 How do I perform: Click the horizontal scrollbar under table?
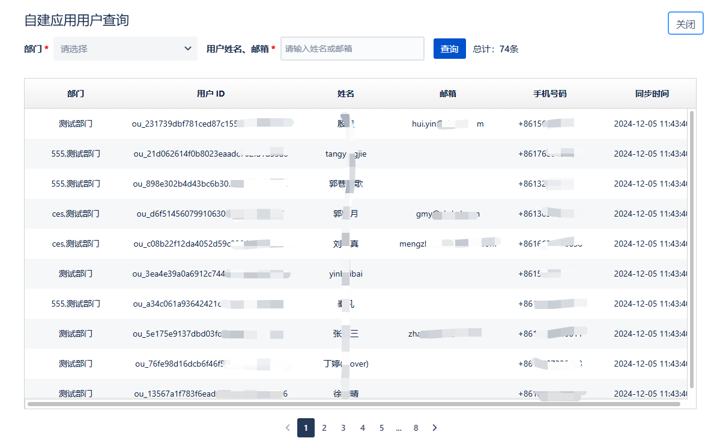(x=354, y=404)
